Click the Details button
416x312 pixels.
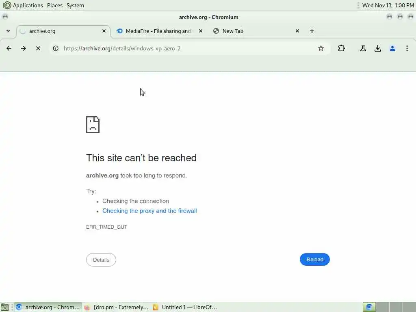click(x=101, y=260)
